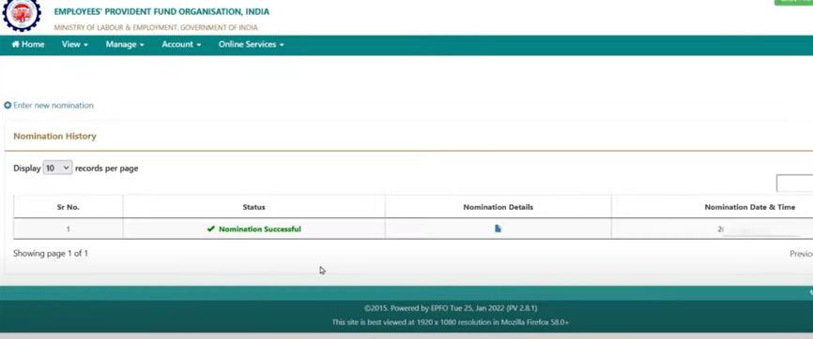This screenshot has width=813, height=339.
Task: Click the plus icon beside Enter new nomination
Action: tap(8, 105)
